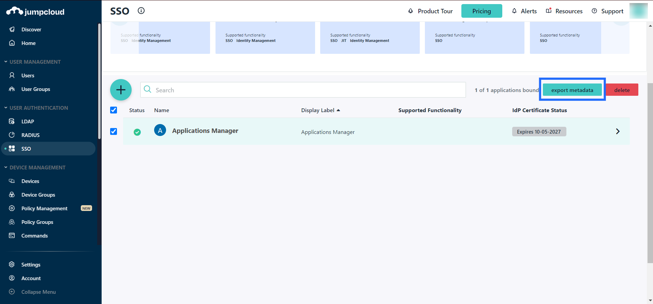Collapse the Device Management section
This screenshot has width=653, height=304.
click(x=6, y=167)
